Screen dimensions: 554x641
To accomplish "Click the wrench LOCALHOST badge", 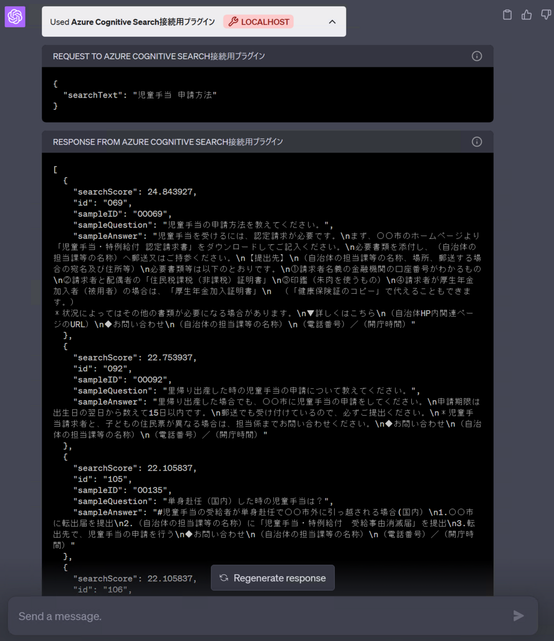I will (259, 22).
